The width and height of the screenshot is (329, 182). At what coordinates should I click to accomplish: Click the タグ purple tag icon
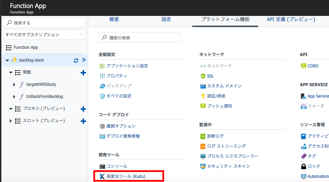pos(304,156)
